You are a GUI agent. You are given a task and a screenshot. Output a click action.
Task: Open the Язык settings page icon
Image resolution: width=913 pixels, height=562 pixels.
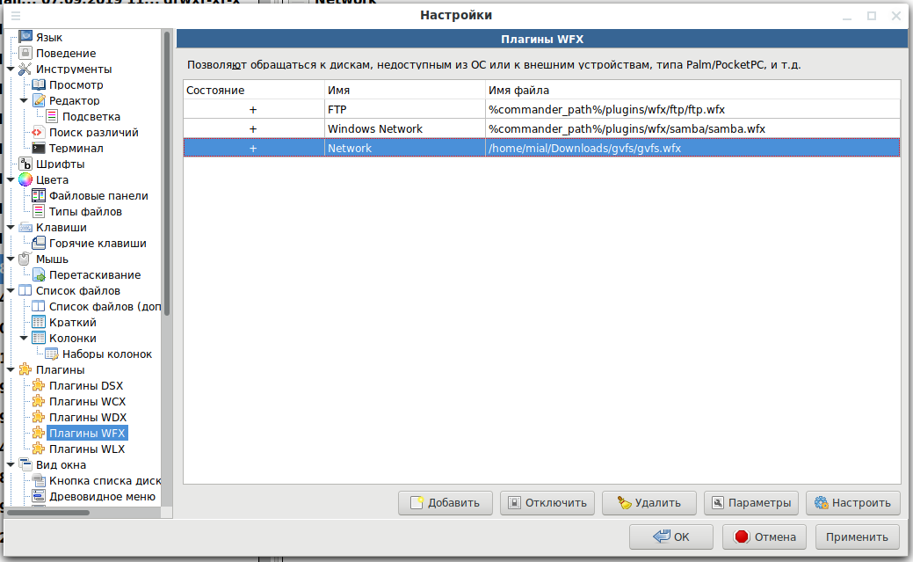click(x=25, y=37)
